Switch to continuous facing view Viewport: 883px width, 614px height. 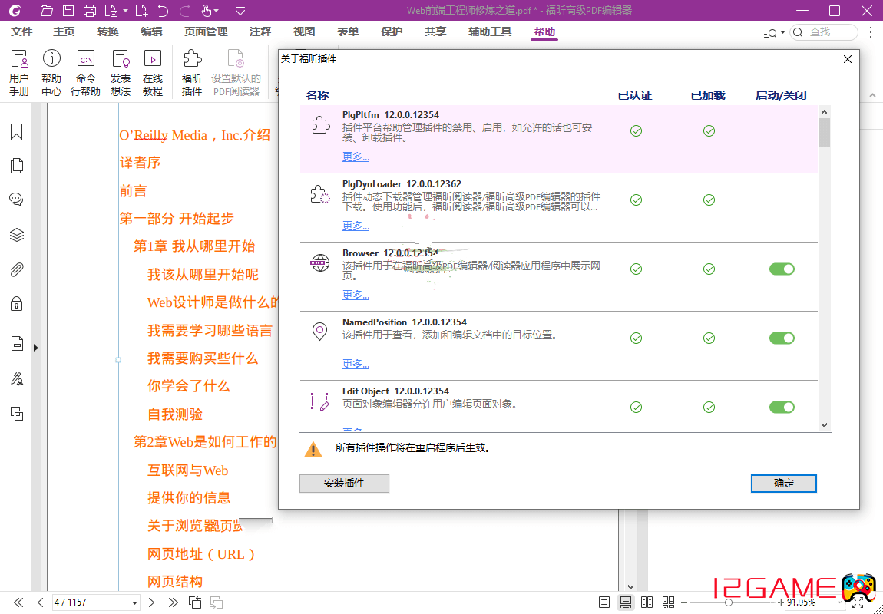coord(669,602)
